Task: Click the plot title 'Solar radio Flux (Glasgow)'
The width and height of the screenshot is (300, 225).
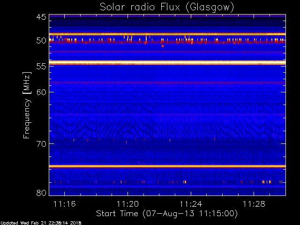Action: [167, 7]
